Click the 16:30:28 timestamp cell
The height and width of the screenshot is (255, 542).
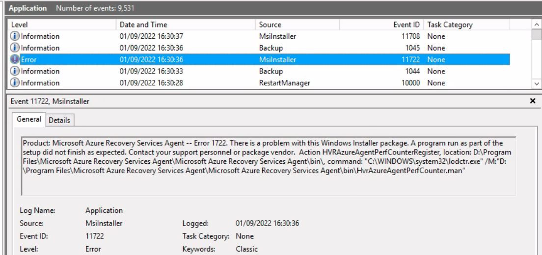pos(151,83)
